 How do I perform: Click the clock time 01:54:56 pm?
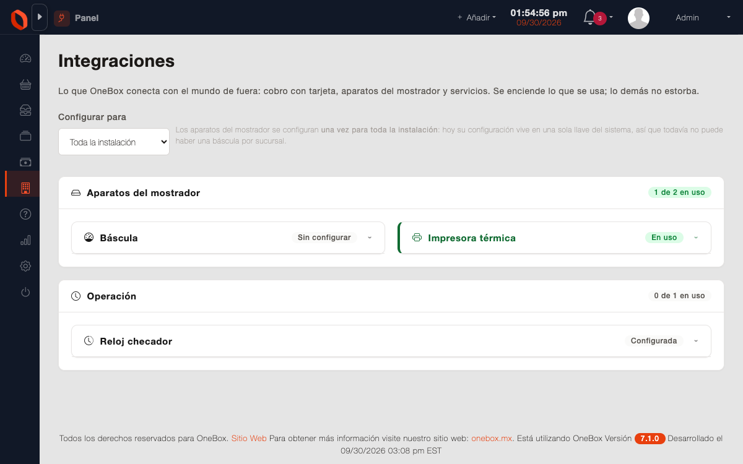pyautogui.click(x=539, y=12)
